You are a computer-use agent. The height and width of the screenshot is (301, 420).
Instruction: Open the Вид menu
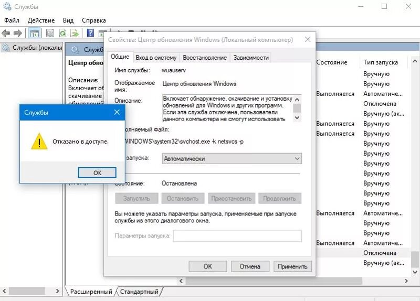(x=68, y=20)
